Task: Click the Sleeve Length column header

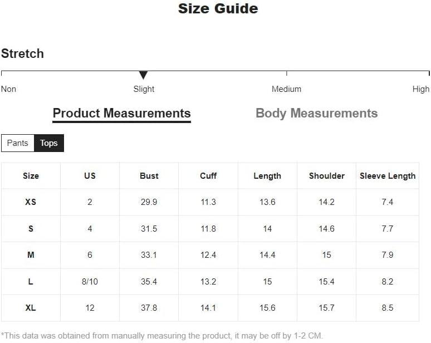Action: [388, 176]
